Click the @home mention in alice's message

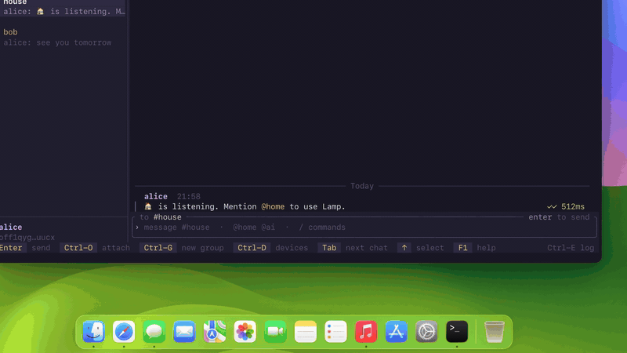coord(273,206)
